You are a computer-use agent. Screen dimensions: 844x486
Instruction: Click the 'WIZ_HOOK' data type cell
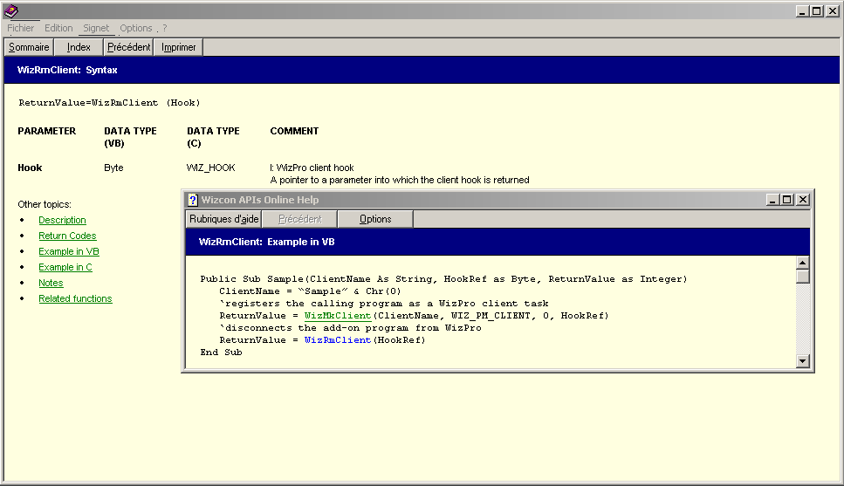(x=210, y=168)
